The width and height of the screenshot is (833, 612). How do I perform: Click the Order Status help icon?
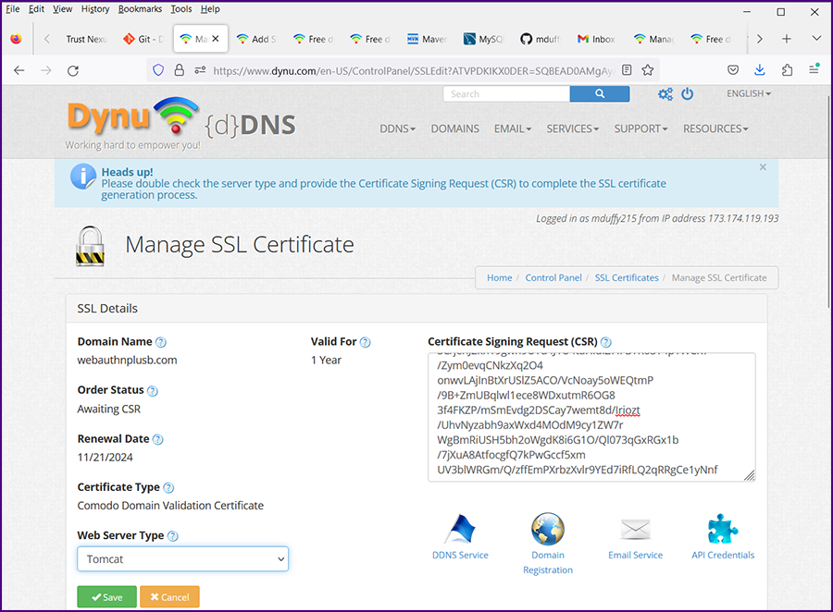click(x=153, y=391)
